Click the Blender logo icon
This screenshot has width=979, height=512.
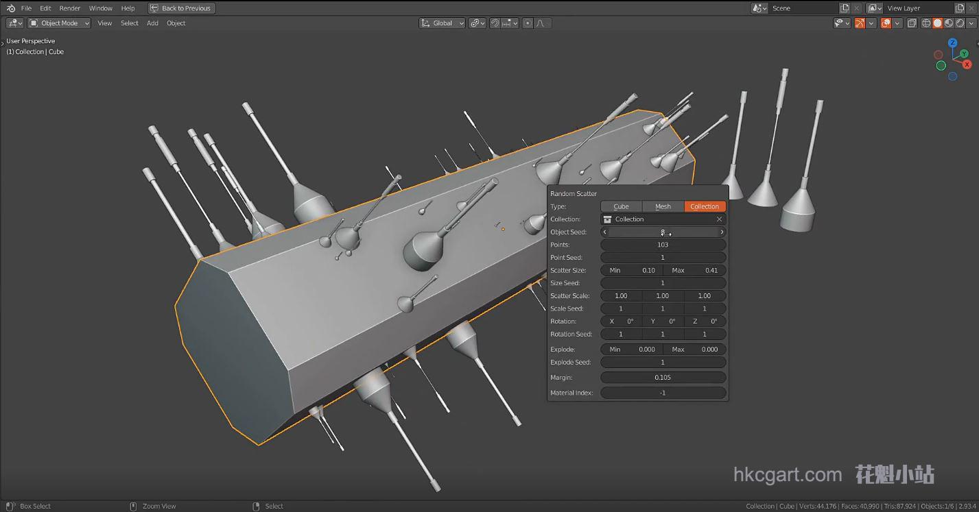point(10,8)
